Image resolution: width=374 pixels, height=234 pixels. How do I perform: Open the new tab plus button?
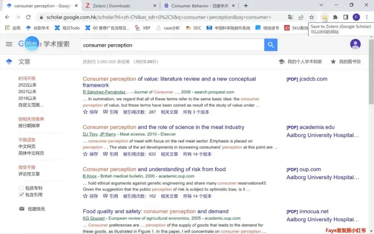pos(246,6)
